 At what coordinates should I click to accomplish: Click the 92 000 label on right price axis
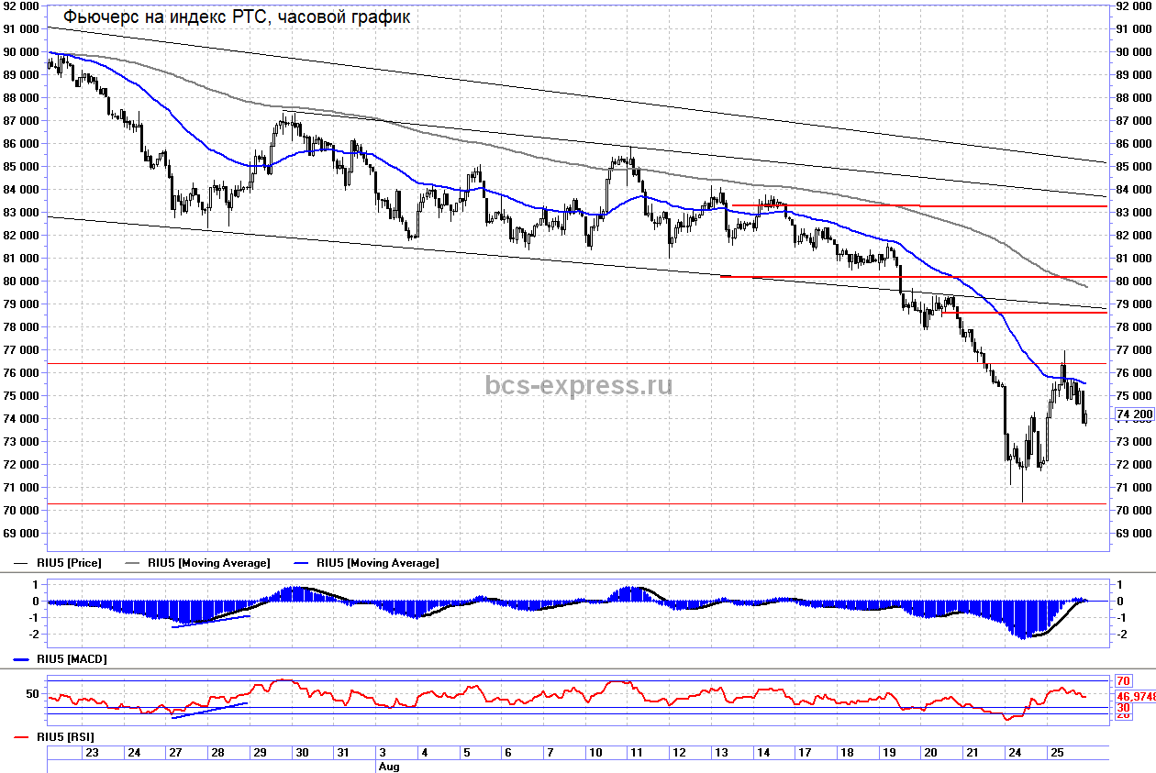pos(1133,6)
